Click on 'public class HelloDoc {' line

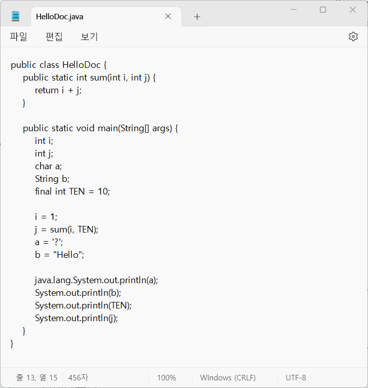tap(59, 65)
